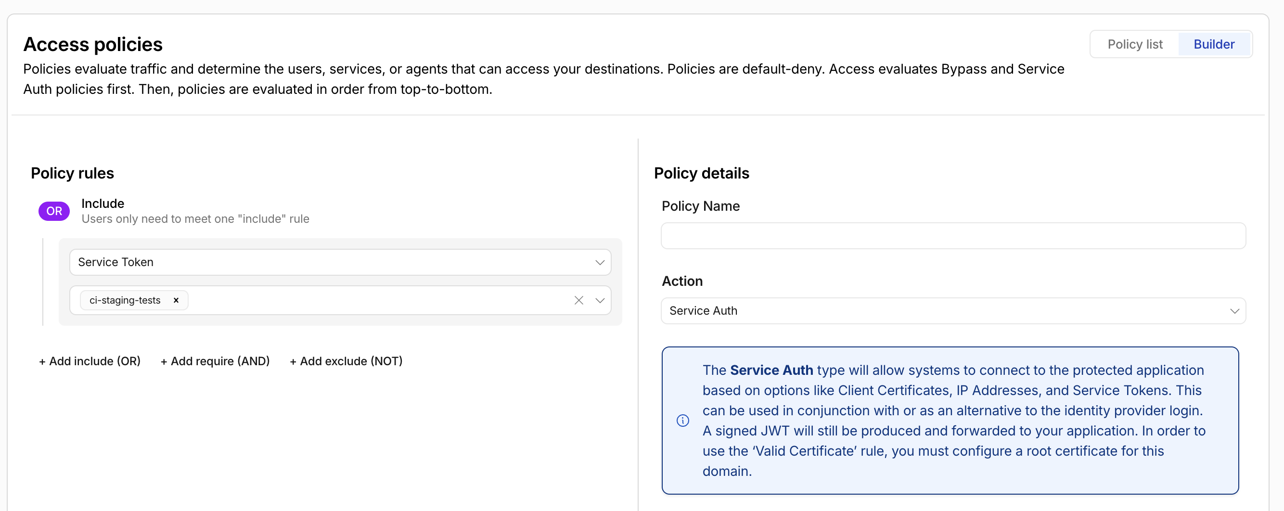Screen dimensions: 1284x511
Task: Click the Policy Name label
Action: click(x=700, y=206)
